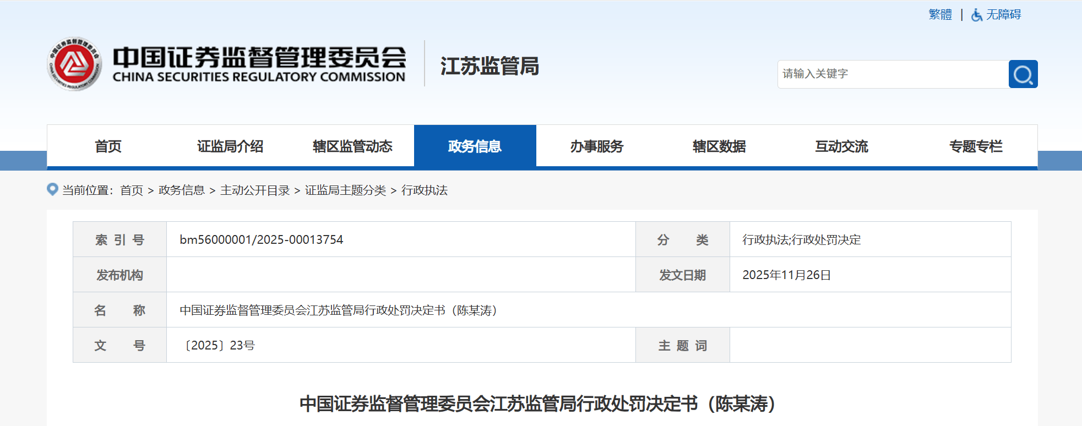Open the 专题专栏 navigation tab
Viewport: 1082px width, 426px height.
click(x=976, y=146)
